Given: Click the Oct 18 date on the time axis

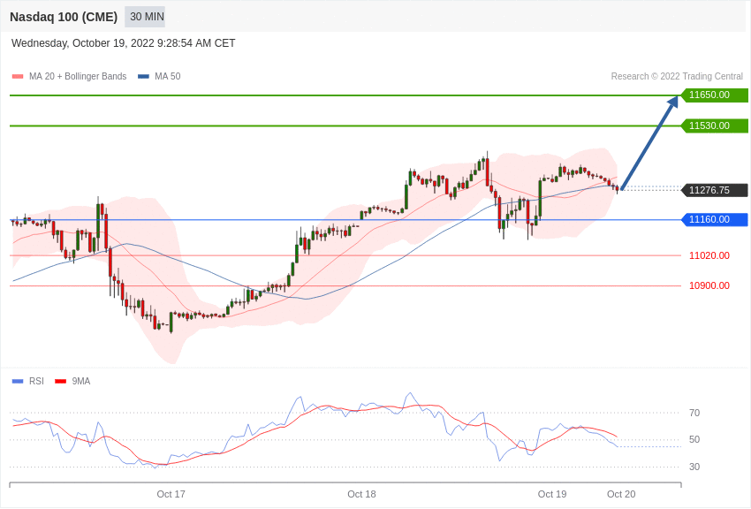Looking at the screenshot, I should 361,495.
